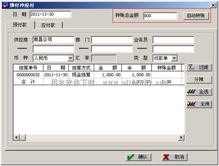Click the 部门 input field

point(112,40)
